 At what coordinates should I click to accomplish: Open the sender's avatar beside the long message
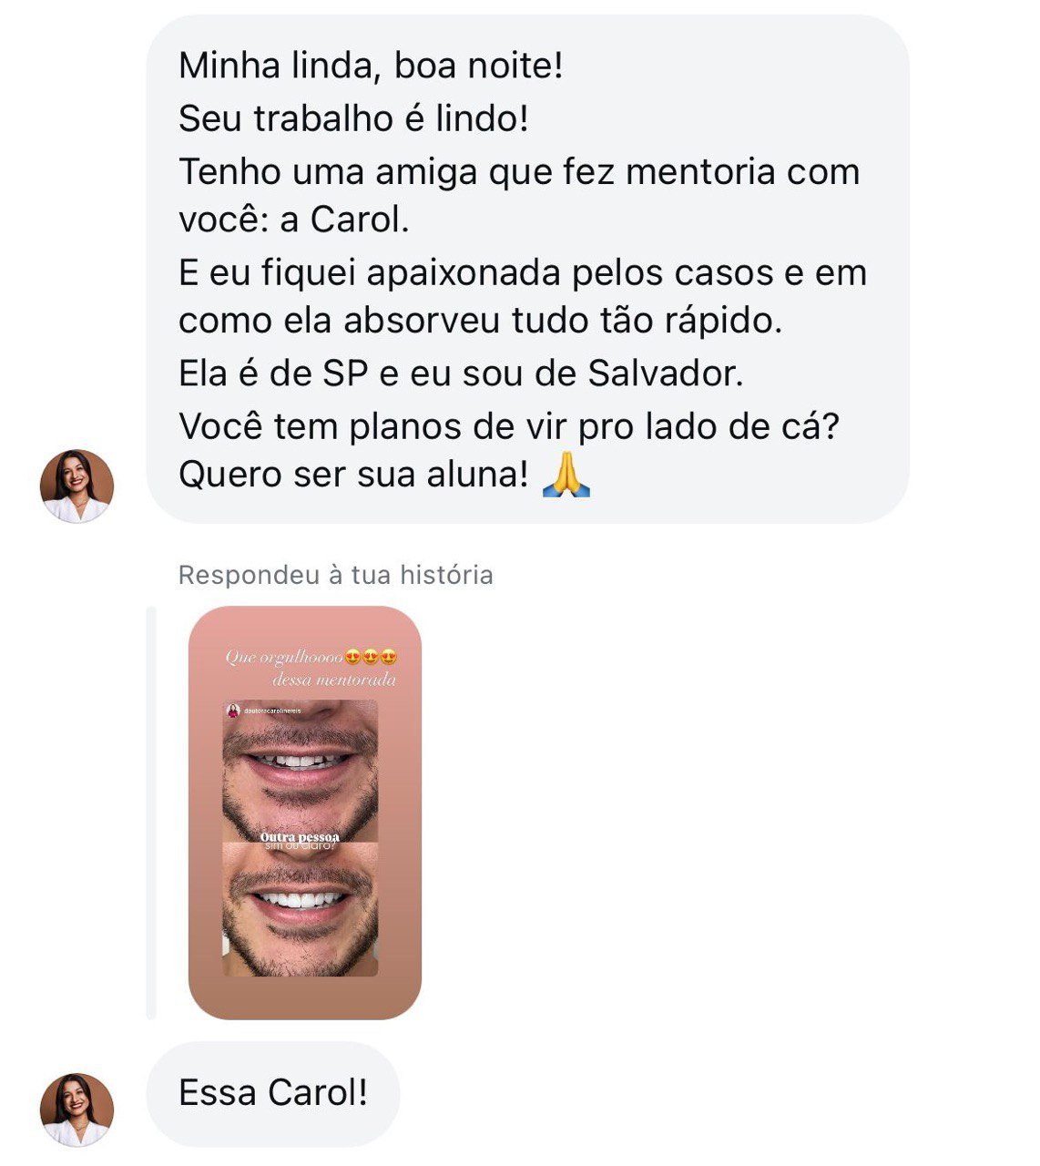coord(77,486)
